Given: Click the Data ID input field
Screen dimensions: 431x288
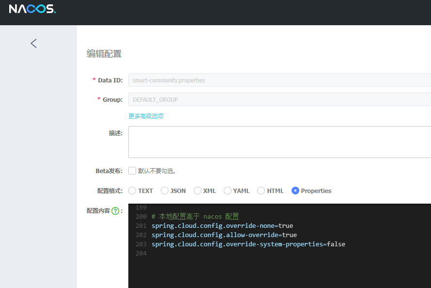Looking at the screenshot, I should [279, 80].
